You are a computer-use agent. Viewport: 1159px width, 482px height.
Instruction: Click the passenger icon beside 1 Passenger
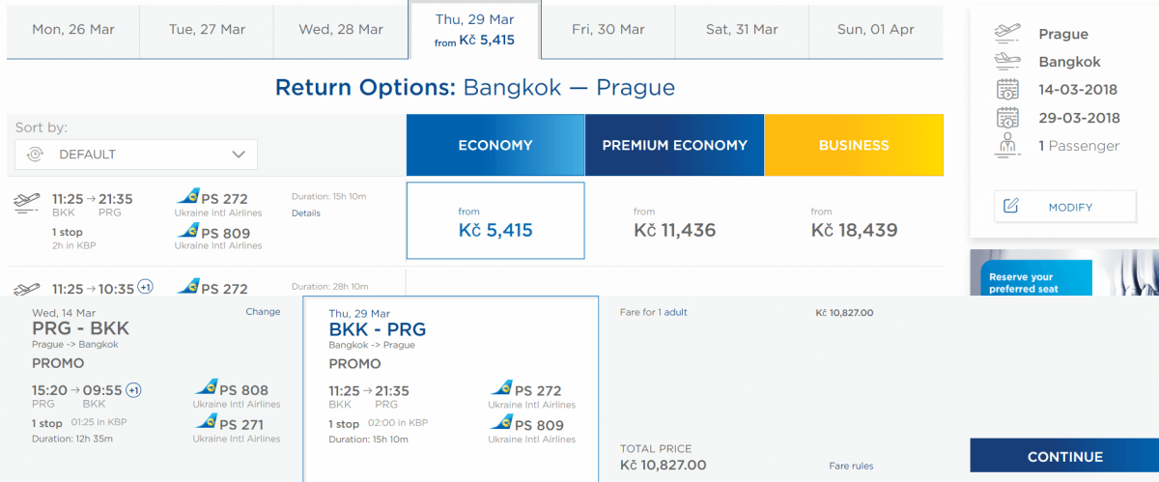(1007, 146)
